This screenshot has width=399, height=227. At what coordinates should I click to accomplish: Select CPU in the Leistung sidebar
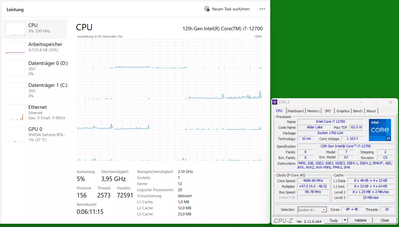(x=35, y=29)
